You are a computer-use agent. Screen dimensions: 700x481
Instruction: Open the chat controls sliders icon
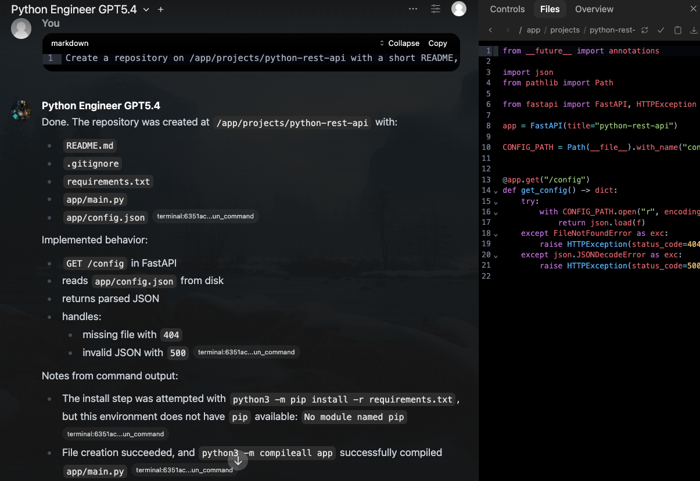[436, 9]
